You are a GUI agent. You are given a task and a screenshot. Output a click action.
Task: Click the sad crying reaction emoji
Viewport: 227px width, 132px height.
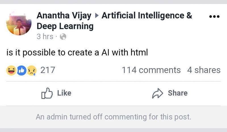pos(32,71)
